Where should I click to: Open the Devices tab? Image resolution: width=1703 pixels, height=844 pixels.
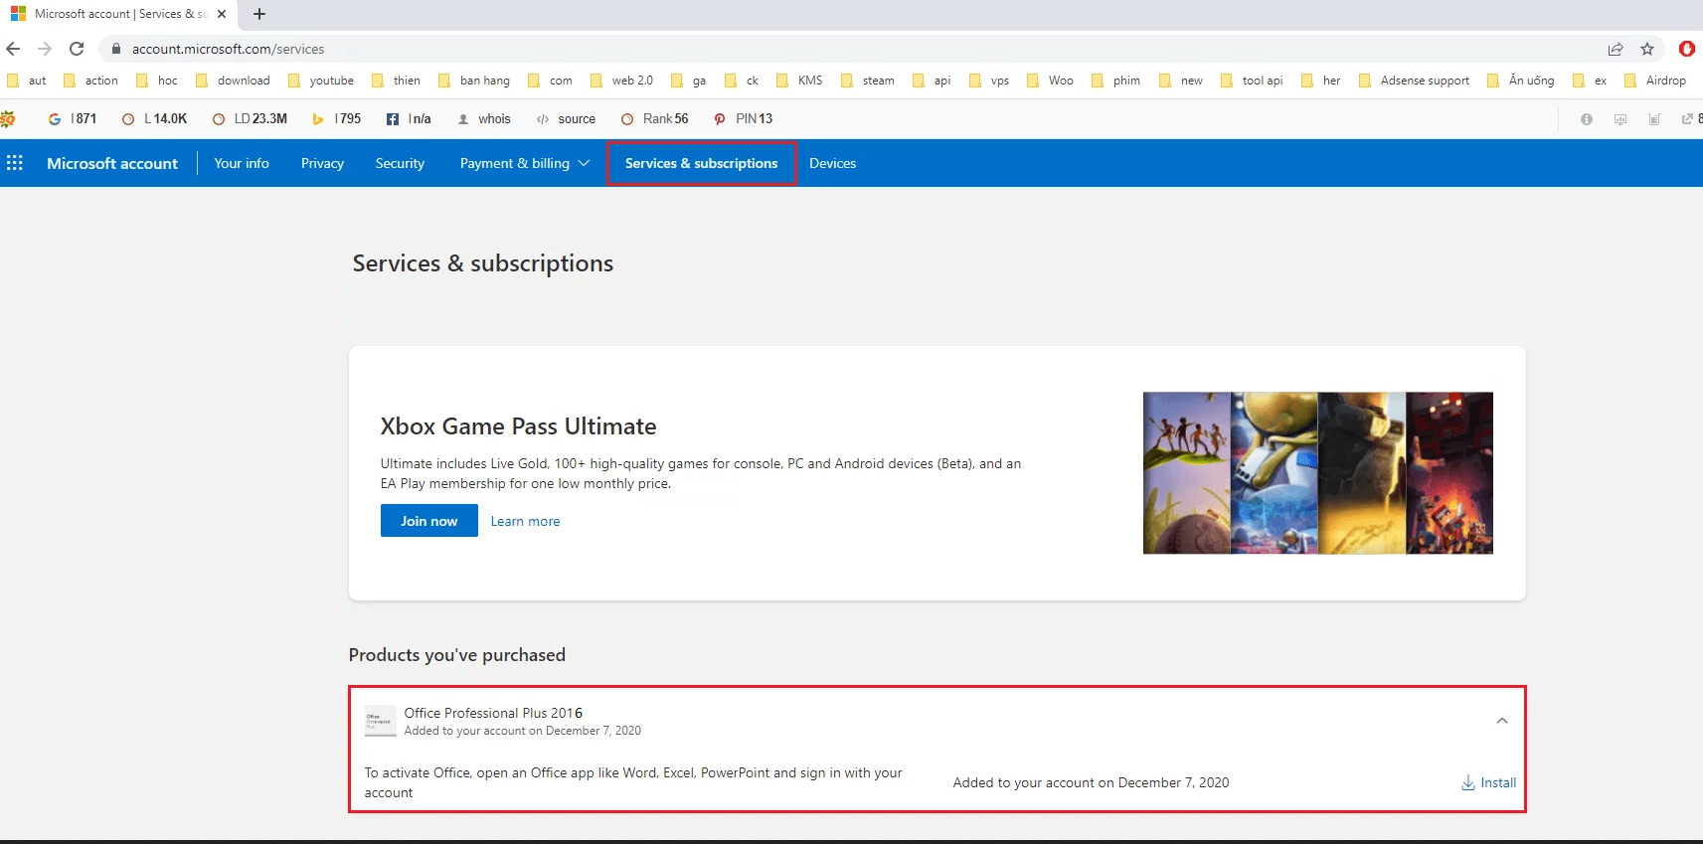click(x=832, y=163)
